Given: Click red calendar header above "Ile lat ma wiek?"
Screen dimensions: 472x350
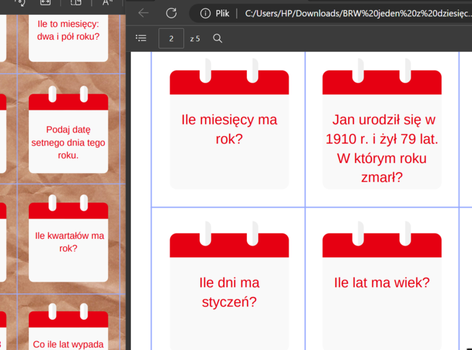Looking at the screenshot, I should [382, 246].
